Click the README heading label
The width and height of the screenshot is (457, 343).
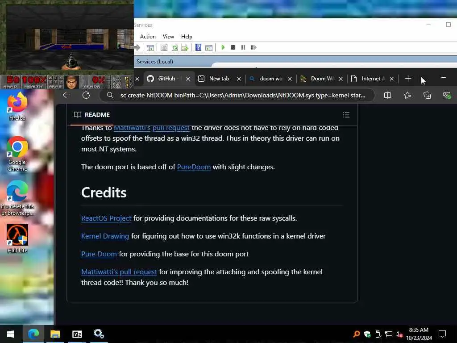tap(97, 115)
